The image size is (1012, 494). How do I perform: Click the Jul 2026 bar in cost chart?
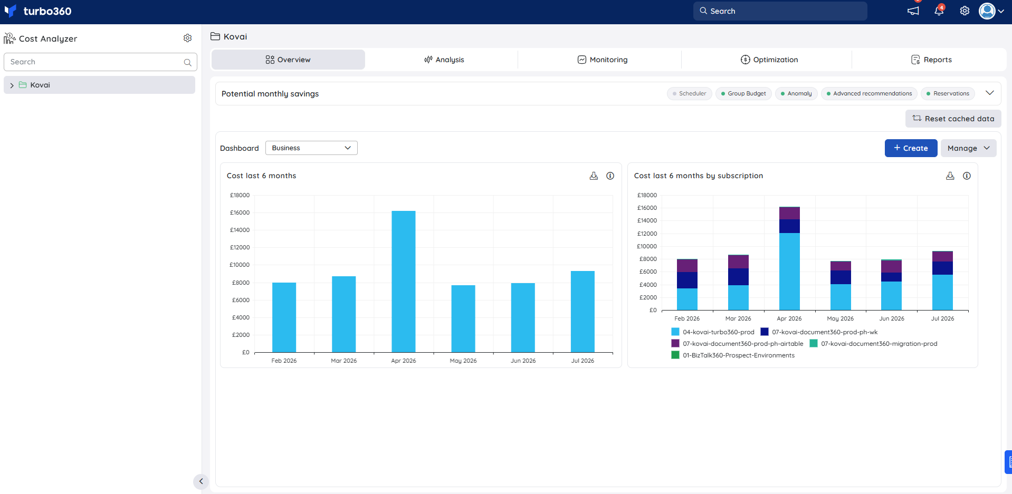click(583, 312)
